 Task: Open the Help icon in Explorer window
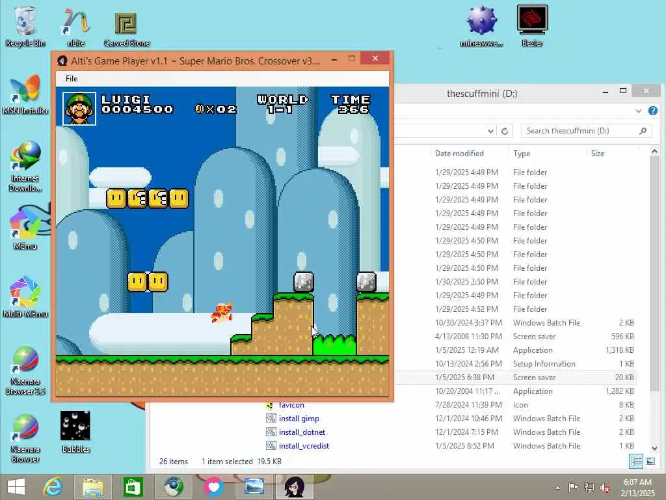point(653,111)
